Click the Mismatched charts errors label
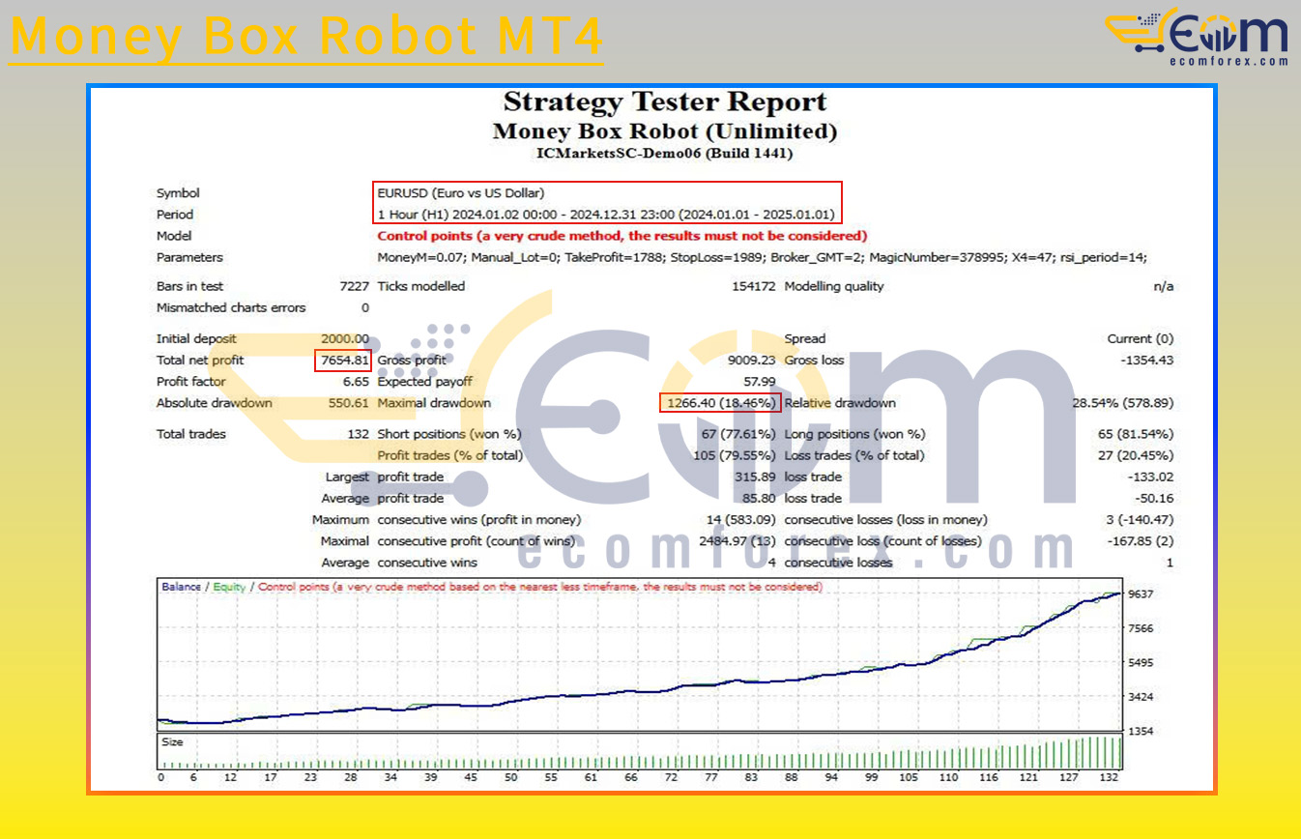 pos(231,307)
